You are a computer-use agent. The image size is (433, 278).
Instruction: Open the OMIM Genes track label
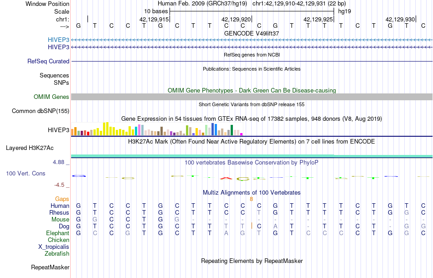[51, 97]
